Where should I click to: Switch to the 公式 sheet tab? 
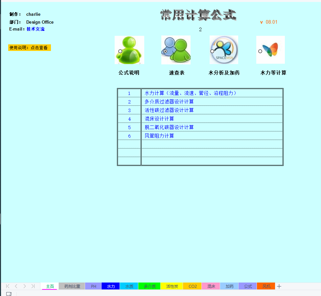pos(248,286)
